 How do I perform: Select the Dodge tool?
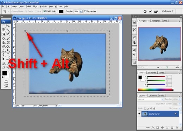point(8,50)
